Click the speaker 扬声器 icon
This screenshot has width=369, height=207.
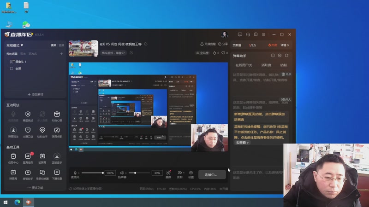tap(122, 173)
